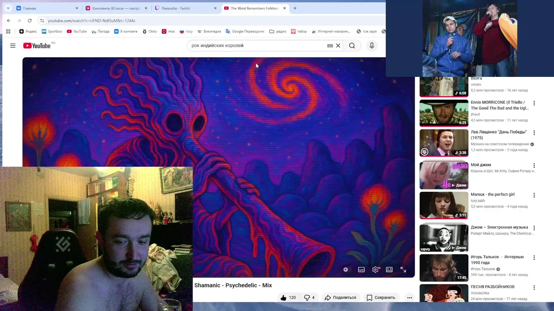The image size is (554, 311).
Task: Close the Fleexusha Twitch tab
Action: point(215,8)
